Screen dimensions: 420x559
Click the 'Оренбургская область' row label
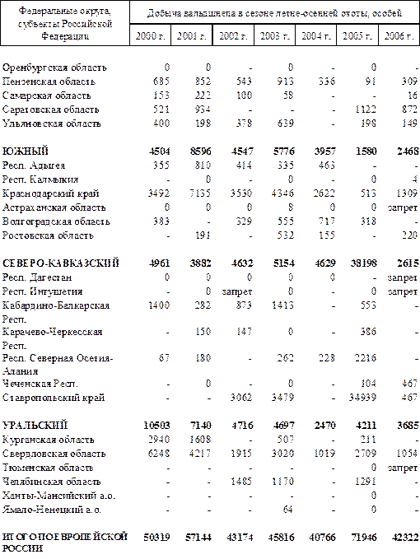click(x=54, y=68)
